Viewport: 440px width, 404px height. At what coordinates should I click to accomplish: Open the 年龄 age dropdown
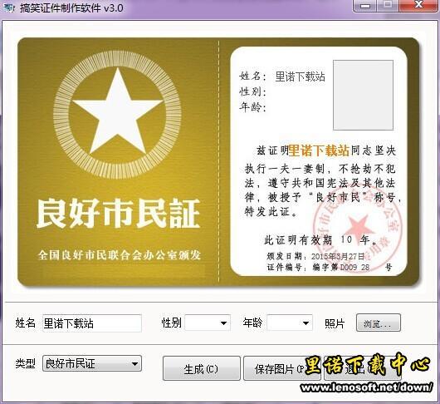tap(290, 323)
